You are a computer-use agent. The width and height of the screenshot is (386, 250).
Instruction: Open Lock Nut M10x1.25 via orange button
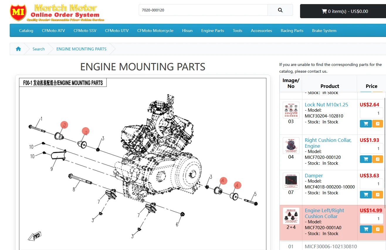point(378,124)
